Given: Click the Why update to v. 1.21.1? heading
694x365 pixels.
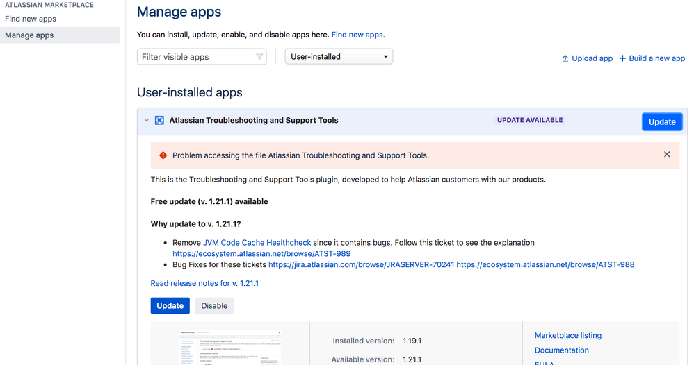Looking at the screenshot, I should pyautogui.click(x=195, y=224).
